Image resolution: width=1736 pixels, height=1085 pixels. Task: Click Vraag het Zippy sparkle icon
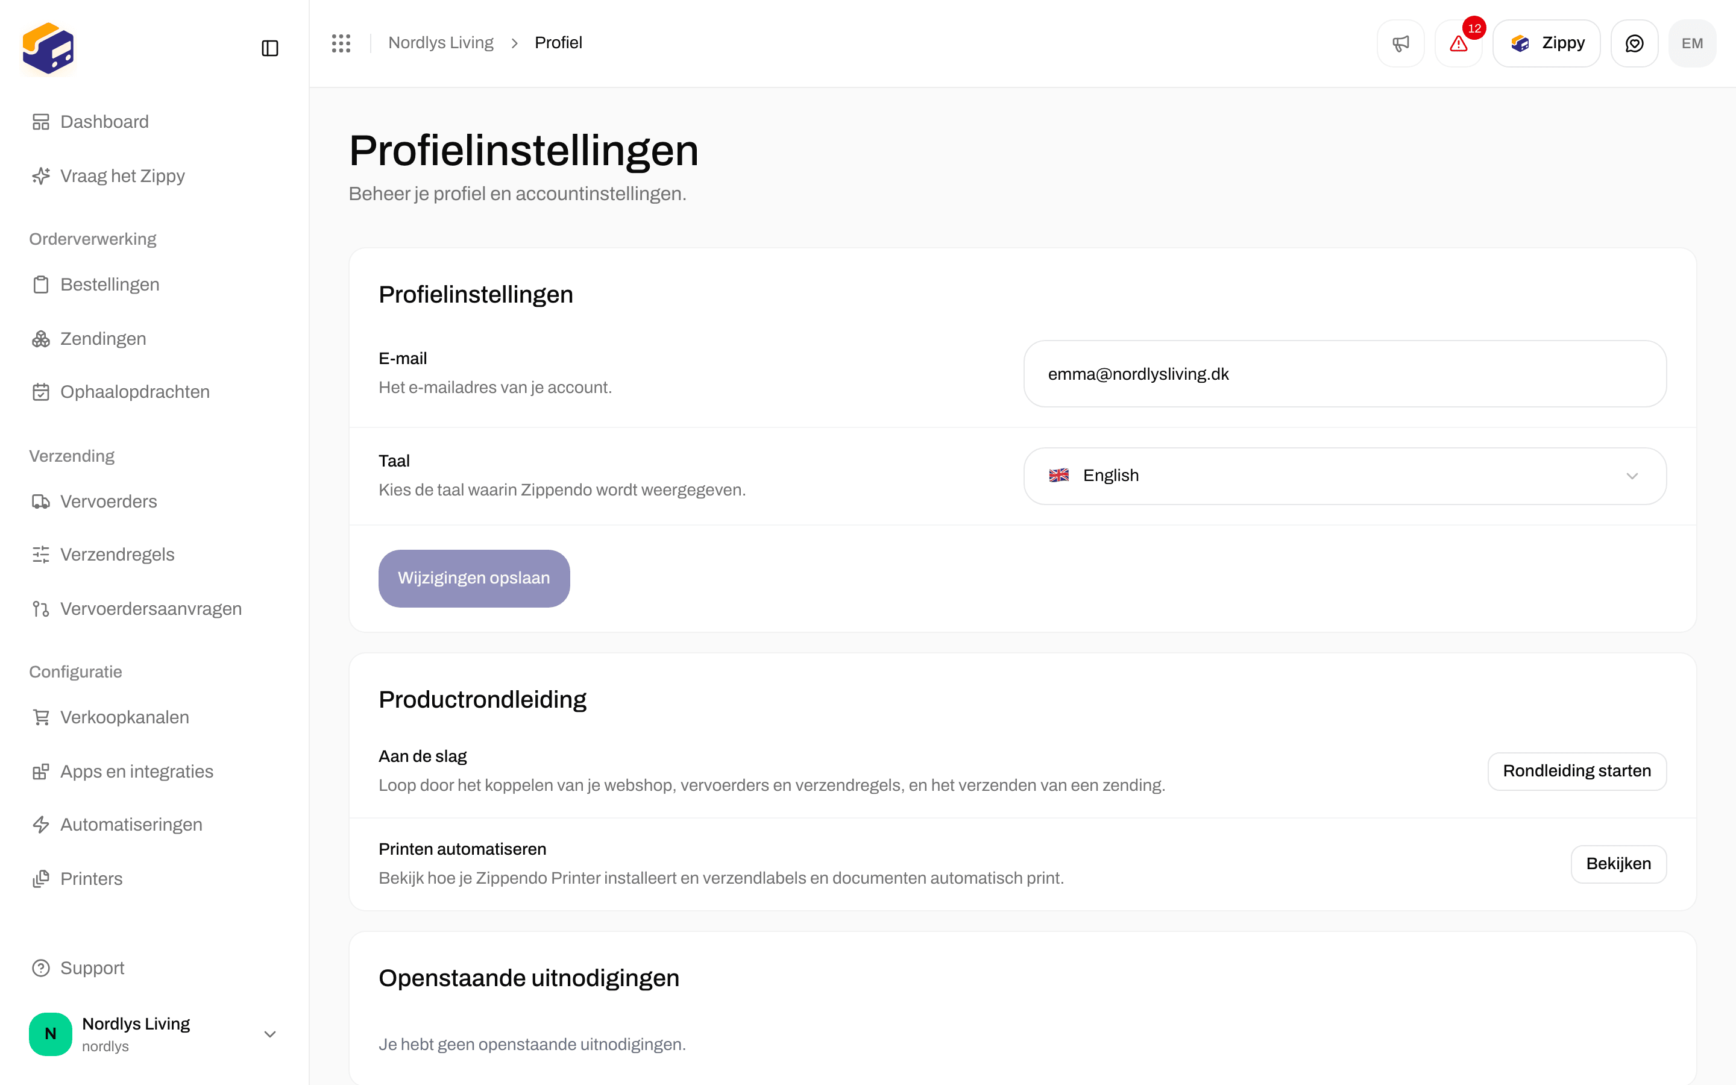point(41,176)
